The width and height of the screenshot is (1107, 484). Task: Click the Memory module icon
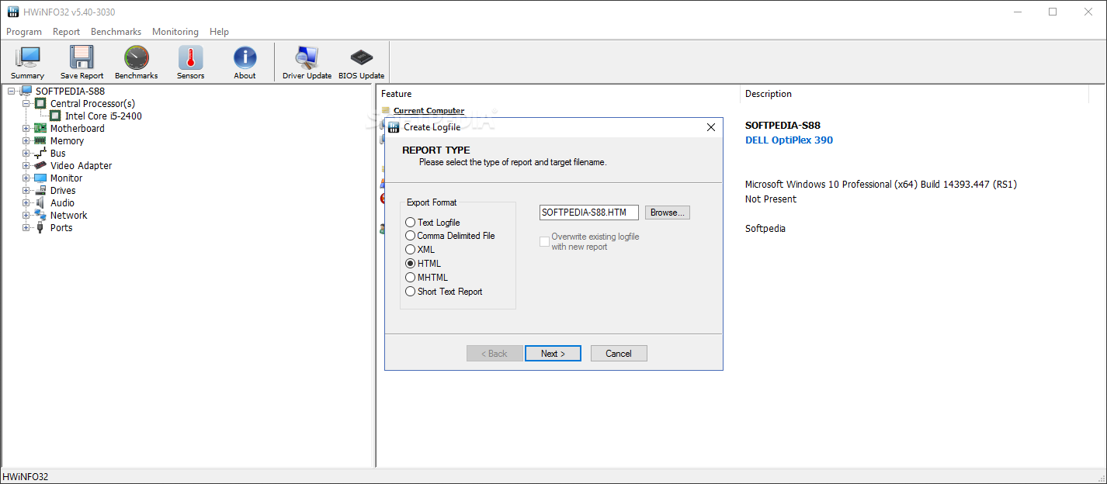click(40, 140)
